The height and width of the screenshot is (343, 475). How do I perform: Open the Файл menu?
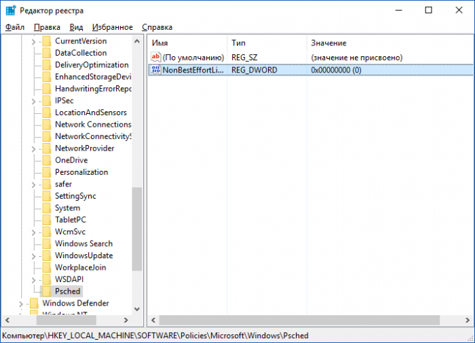pos(14,27)
